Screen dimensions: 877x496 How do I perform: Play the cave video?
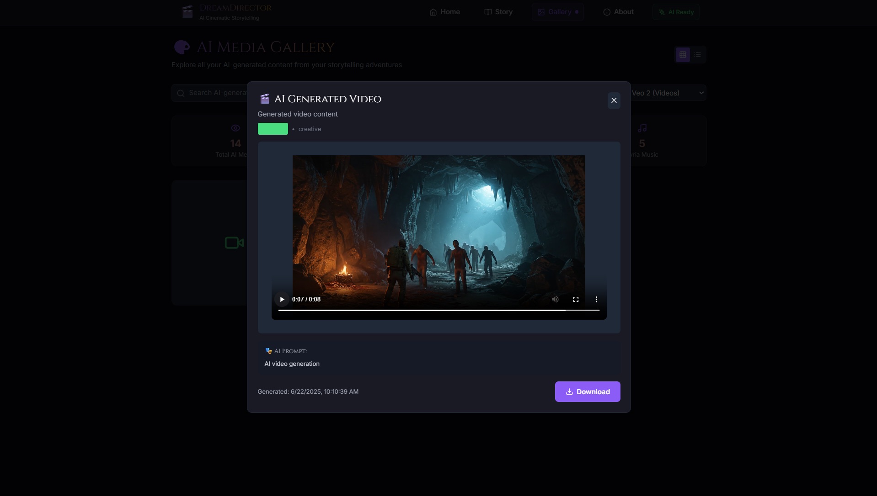tap(282, 300)
